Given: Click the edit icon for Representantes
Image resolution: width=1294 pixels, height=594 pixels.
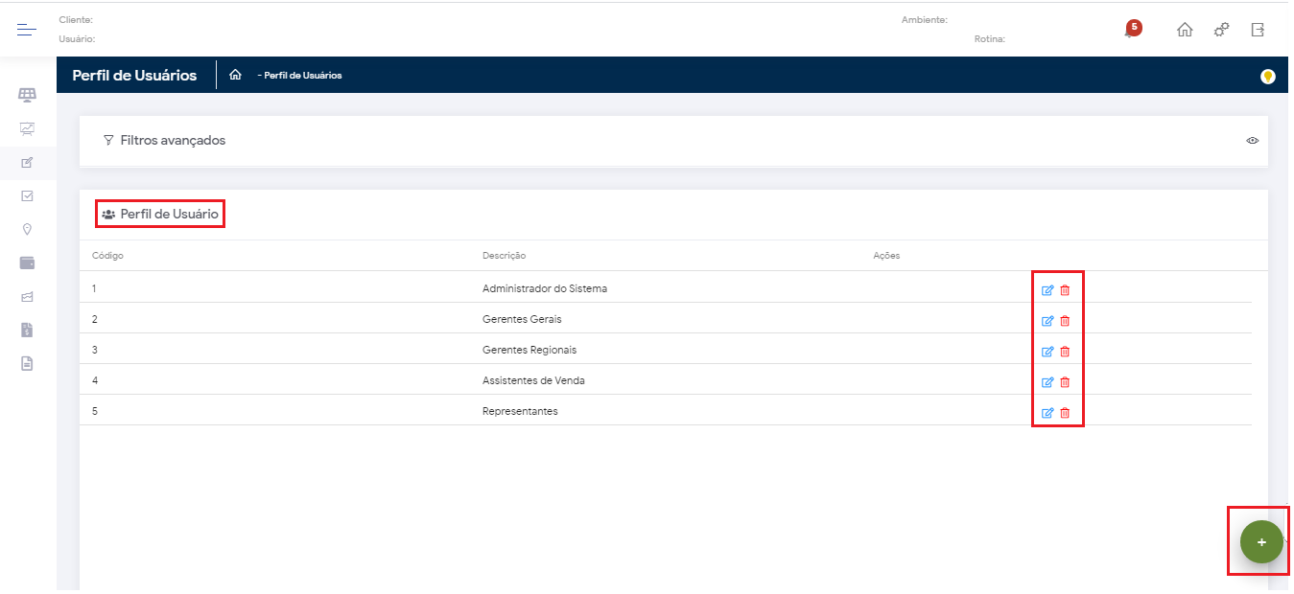Looking at the screenshot, I should pos(1047,413).
